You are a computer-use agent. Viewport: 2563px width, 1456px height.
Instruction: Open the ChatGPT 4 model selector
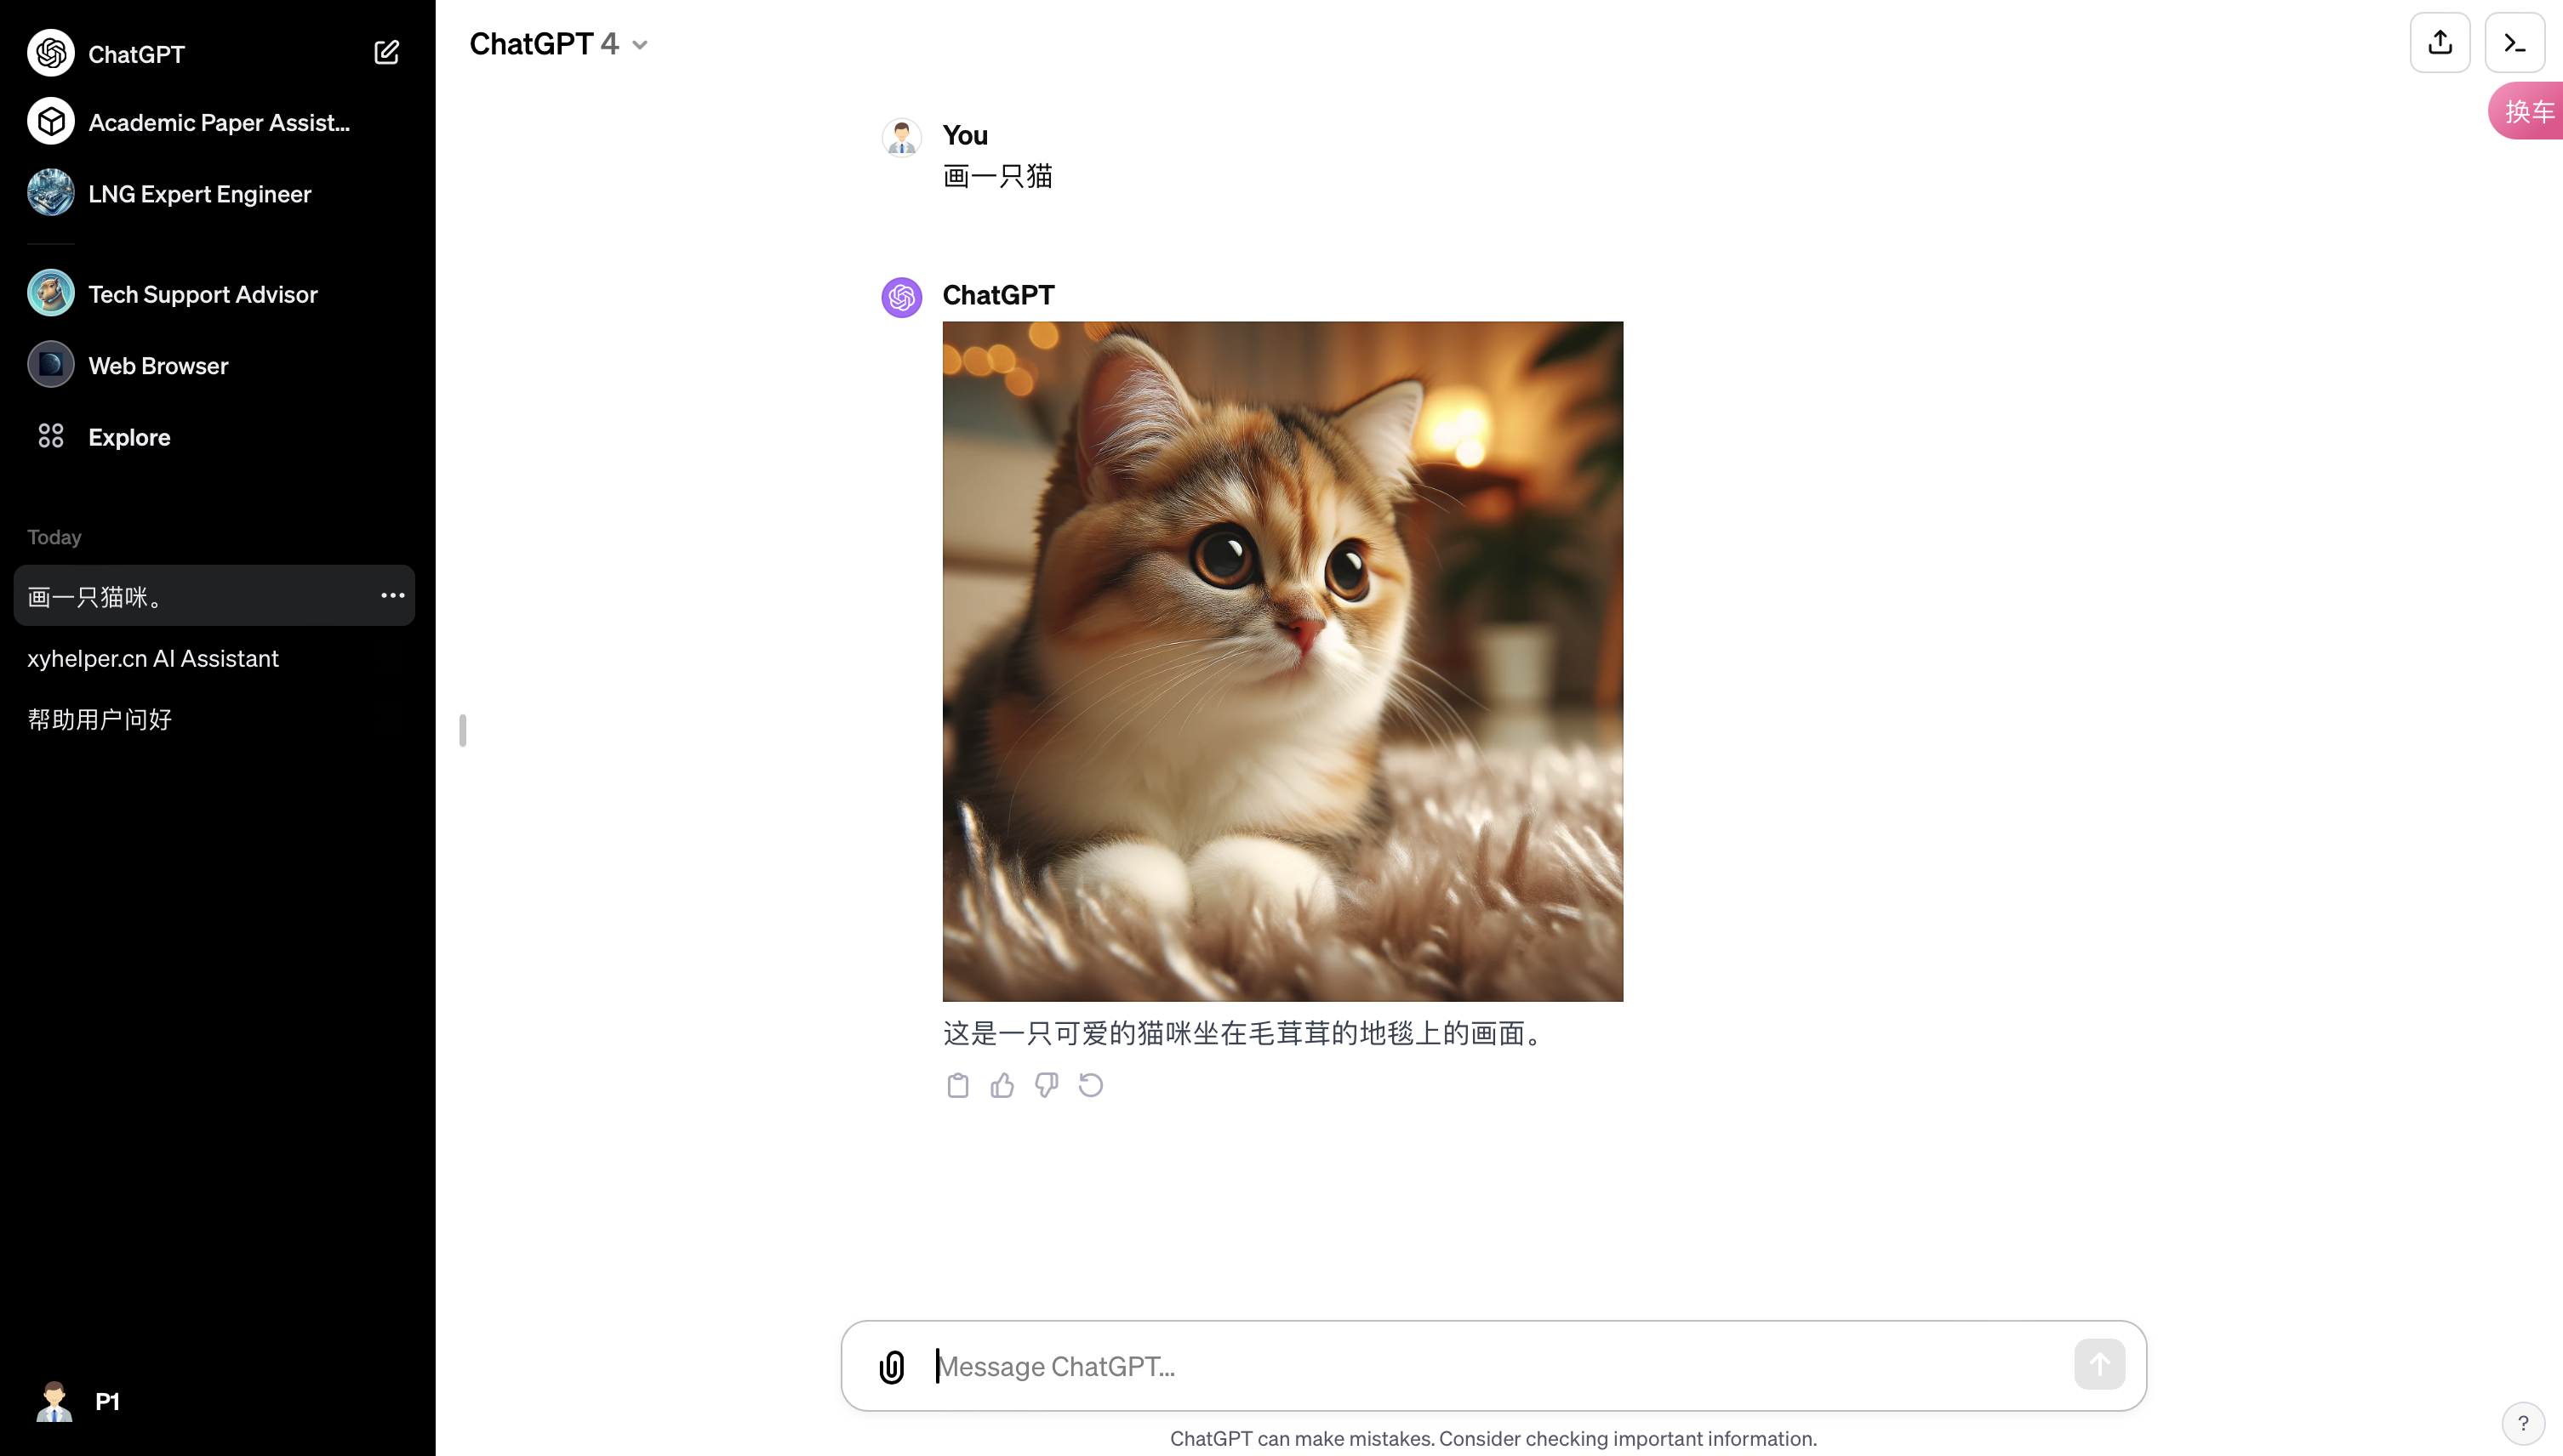[558, 43]
